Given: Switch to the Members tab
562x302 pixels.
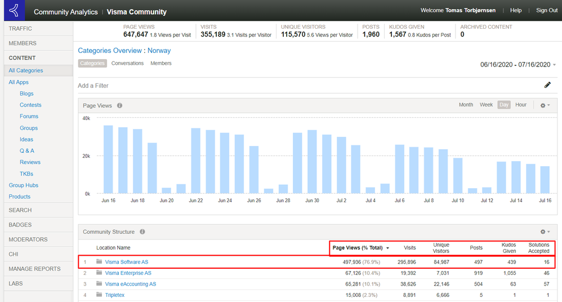Looking at the screenshot, I should point(161,63).
